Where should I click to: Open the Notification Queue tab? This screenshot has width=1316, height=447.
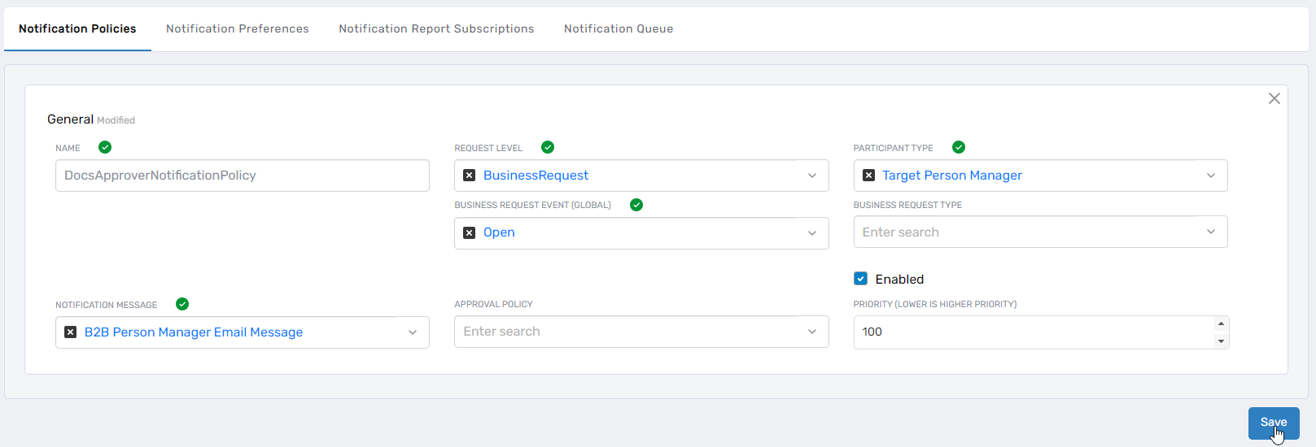(x=618, y=28)
